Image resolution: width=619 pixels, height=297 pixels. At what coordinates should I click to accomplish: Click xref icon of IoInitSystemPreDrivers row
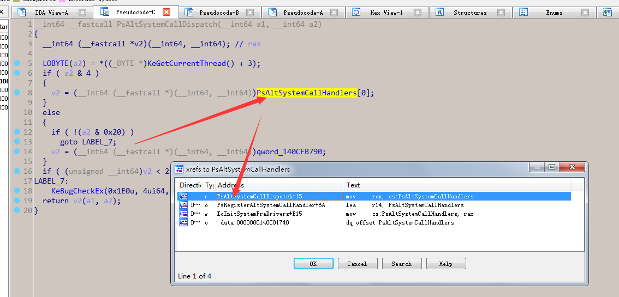(x=183, y=214)
